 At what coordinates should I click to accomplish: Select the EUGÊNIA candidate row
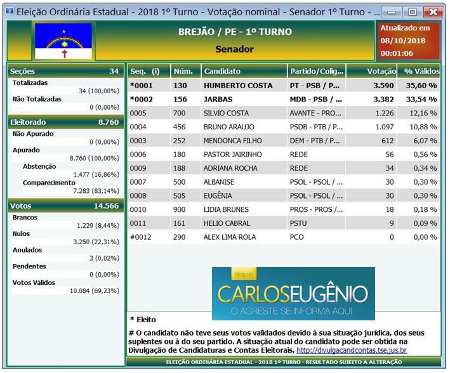click(x=284, y=195)
